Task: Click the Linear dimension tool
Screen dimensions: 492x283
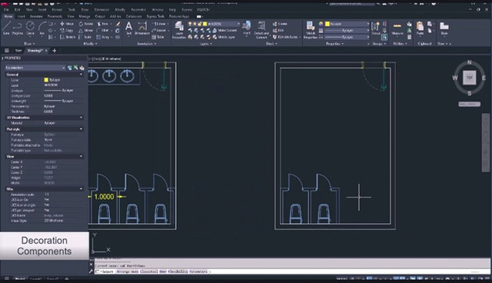Action: [x=159, y=24]
